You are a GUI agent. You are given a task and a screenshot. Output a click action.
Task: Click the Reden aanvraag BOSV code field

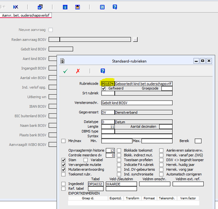click(54, 39)
